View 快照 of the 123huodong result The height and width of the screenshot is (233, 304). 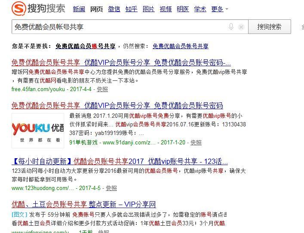[111, 188]
